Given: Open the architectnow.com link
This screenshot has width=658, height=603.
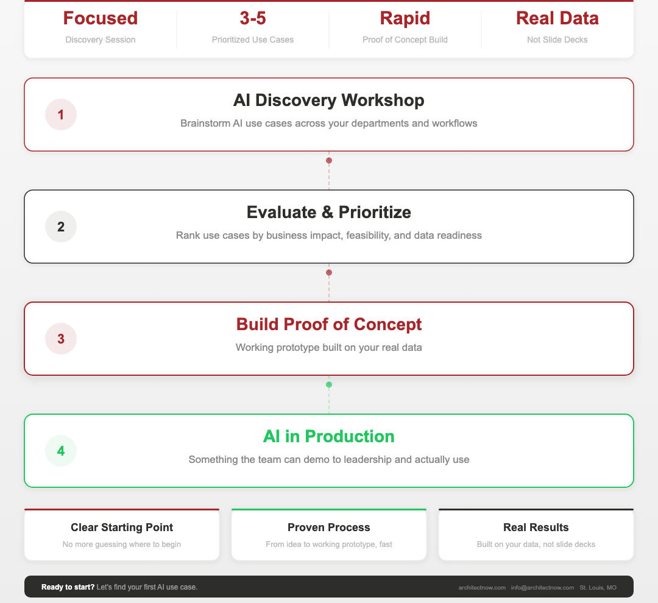Looking at the screenshot, I should pyautogui.click(x=482, y=588).
